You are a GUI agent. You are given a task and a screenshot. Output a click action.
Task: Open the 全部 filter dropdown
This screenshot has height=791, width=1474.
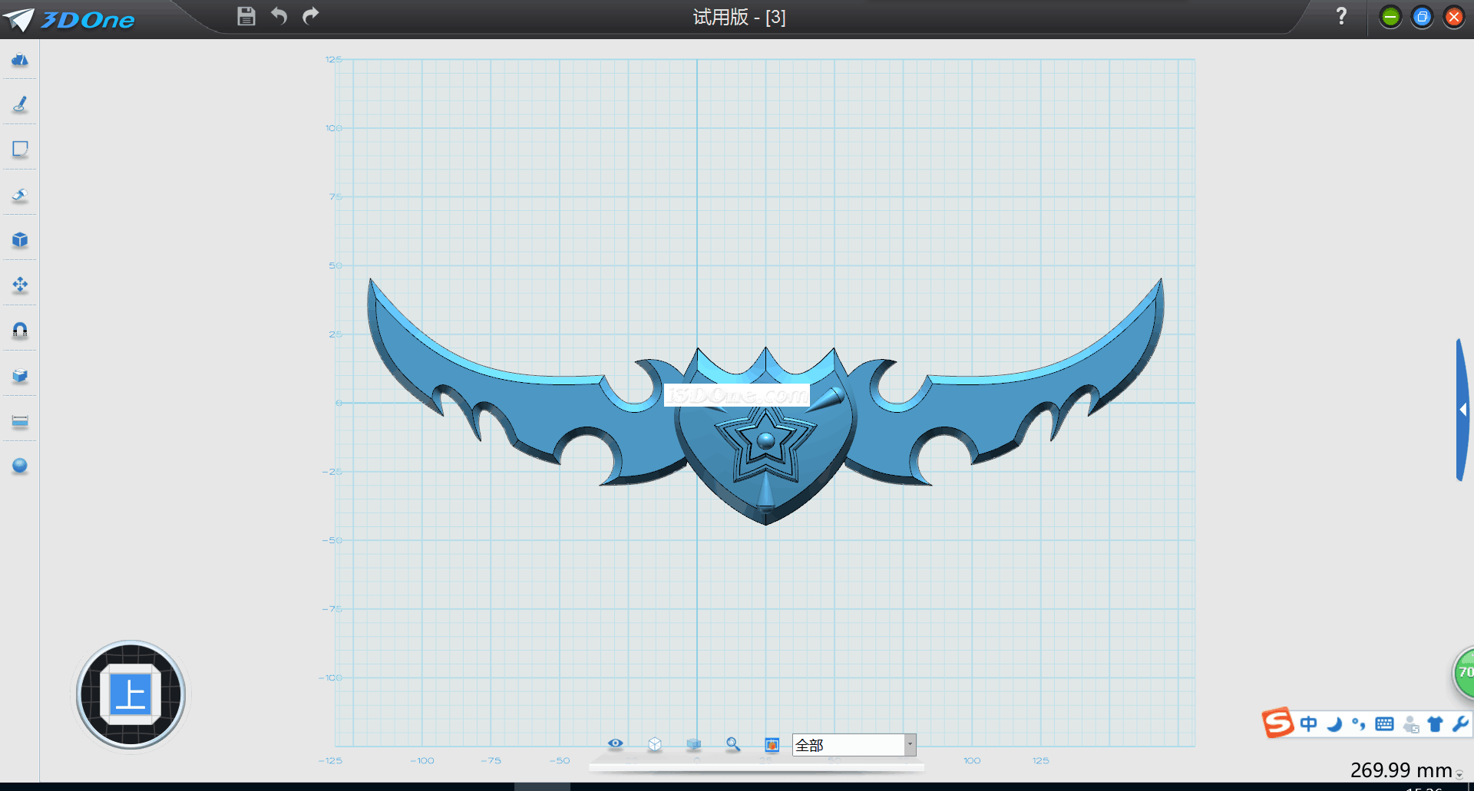(x=910, y=745)
